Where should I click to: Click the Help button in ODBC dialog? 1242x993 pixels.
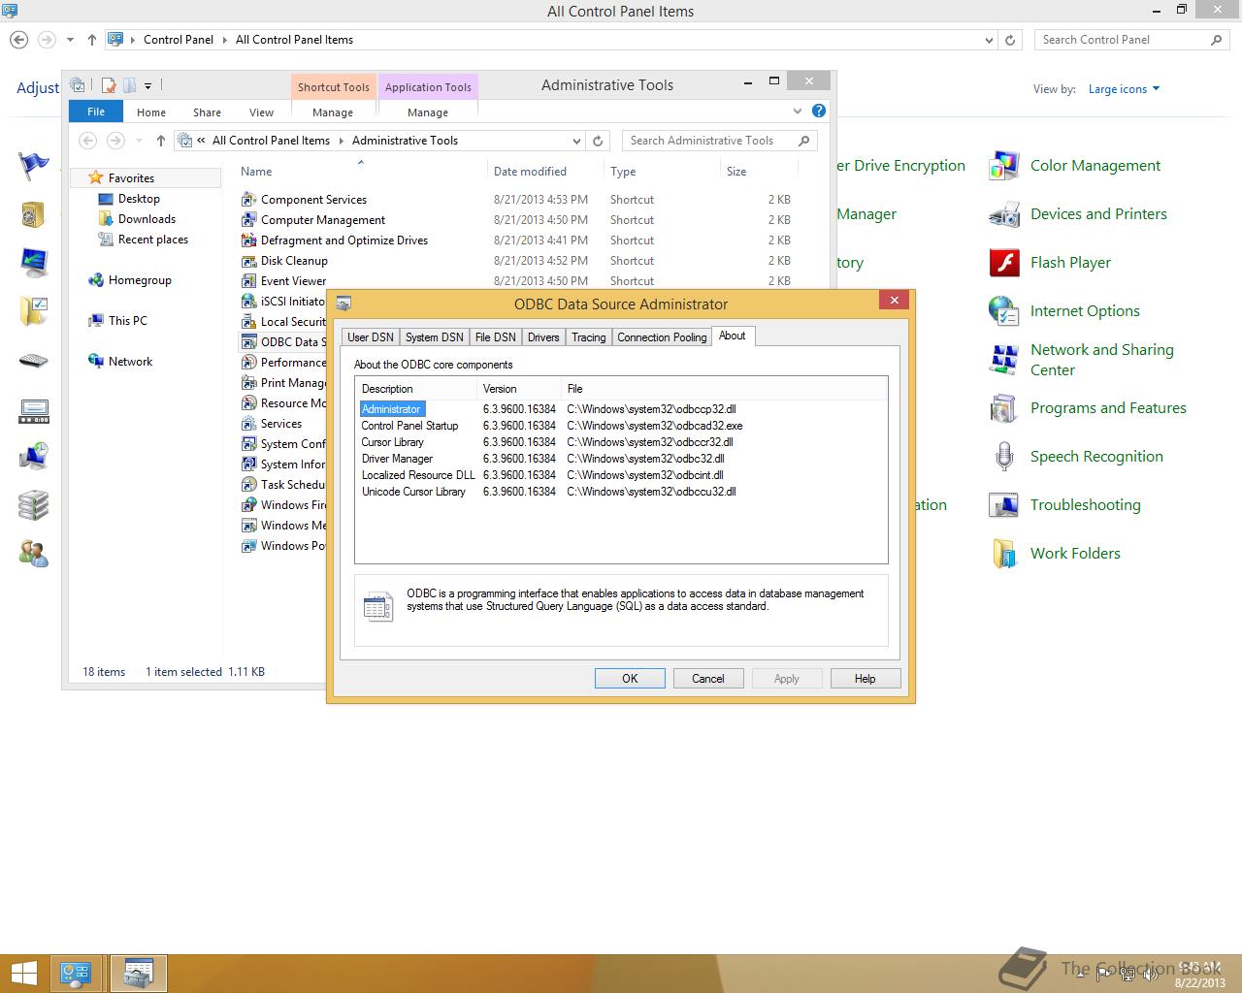(x=866, y=679)
